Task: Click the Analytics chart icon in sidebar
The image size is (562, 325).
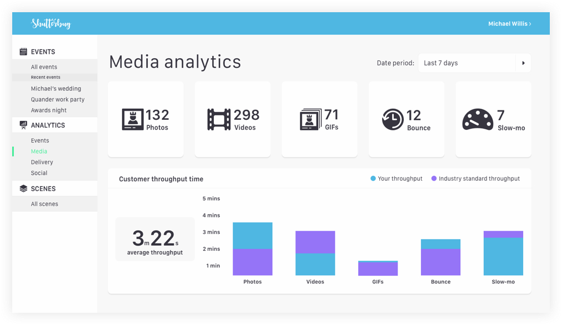Action: tap(23, 125)
